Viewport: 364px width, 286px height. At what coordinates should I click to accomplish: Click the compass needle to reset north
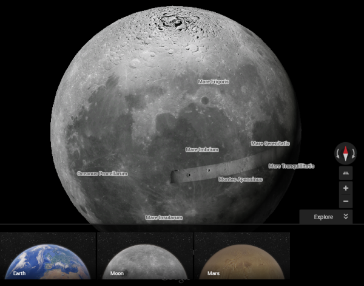click(x=345, y=153)
